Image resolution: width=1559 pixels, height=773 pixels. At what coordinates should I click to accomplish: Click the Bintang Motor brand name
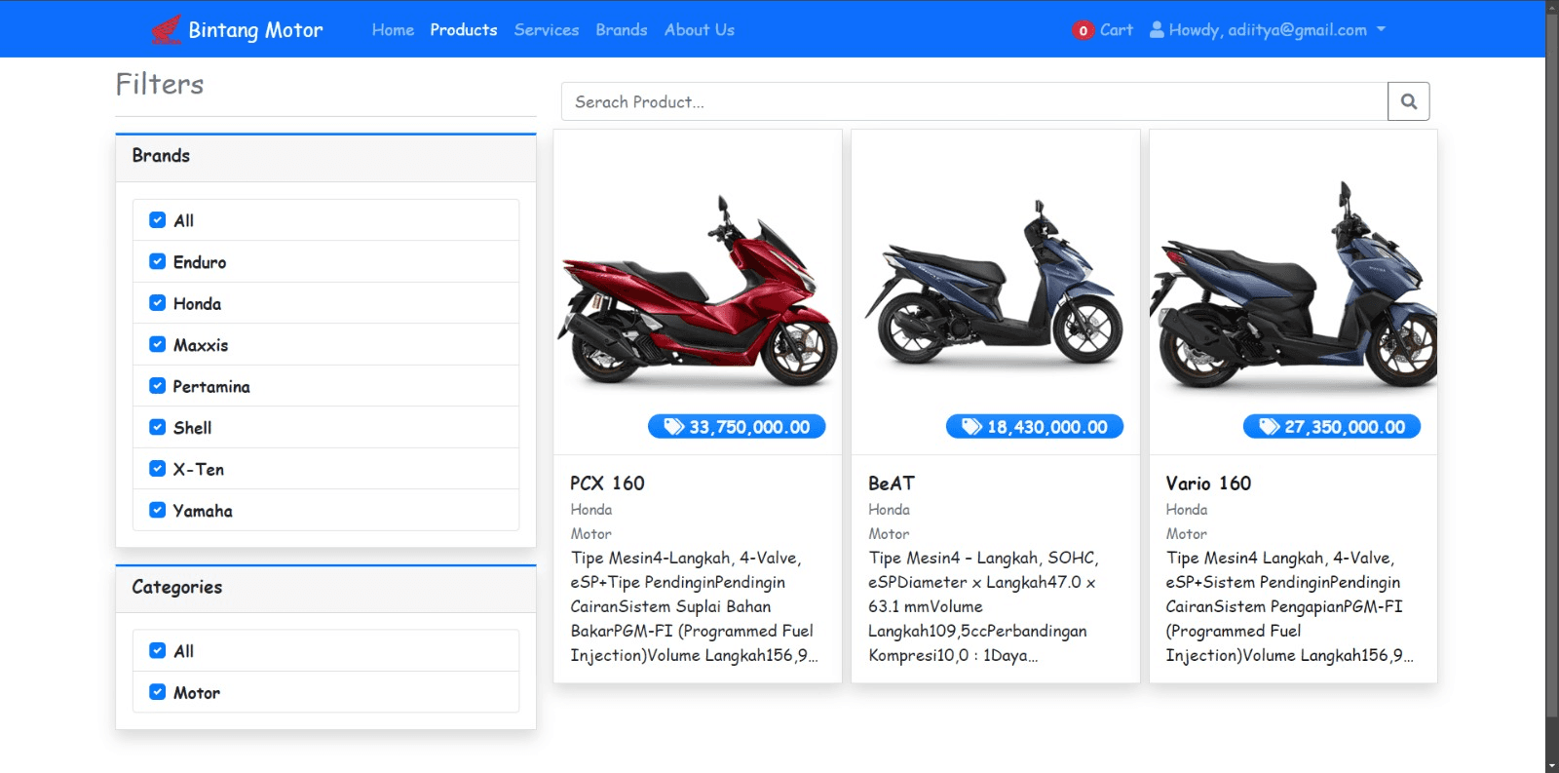click(x=255, y=30)
